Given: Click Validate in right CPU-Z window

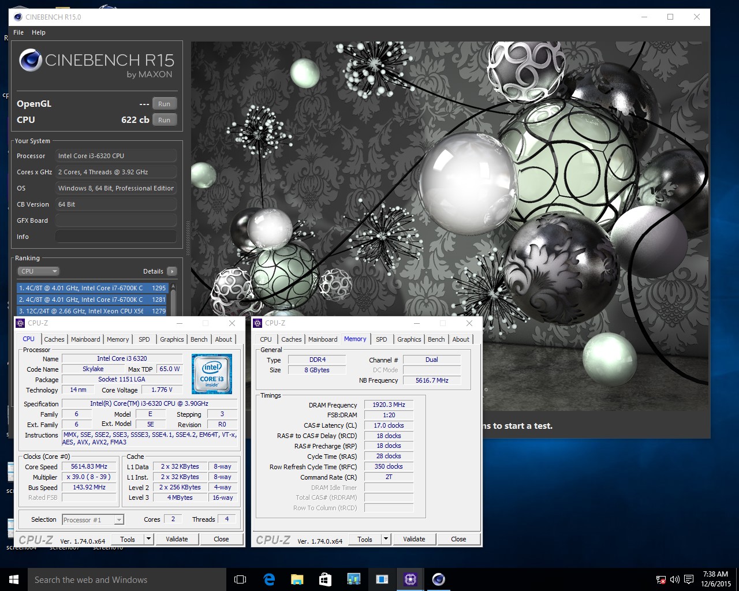Looking at the screenshot, I should pos(414,539).
